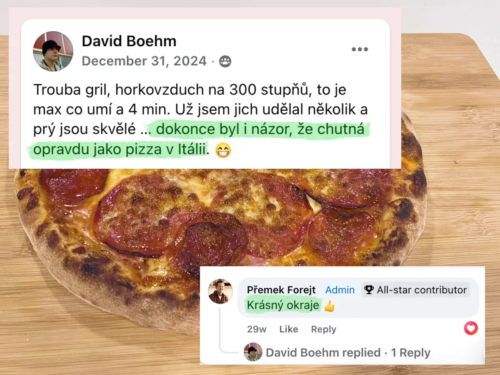Click the 29w comment timestamp
The image size is (500, 375).
(x=257, y=329)
